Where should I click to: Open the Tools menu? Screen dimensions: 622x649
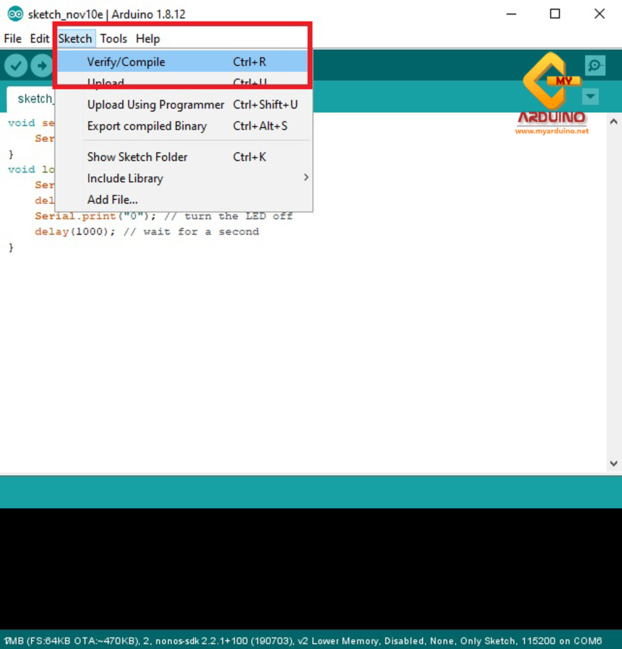(x=113, y=38)
